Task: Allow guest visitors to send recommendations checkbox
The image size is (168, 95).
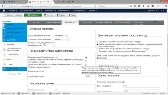Action: (x=86, y=61)
